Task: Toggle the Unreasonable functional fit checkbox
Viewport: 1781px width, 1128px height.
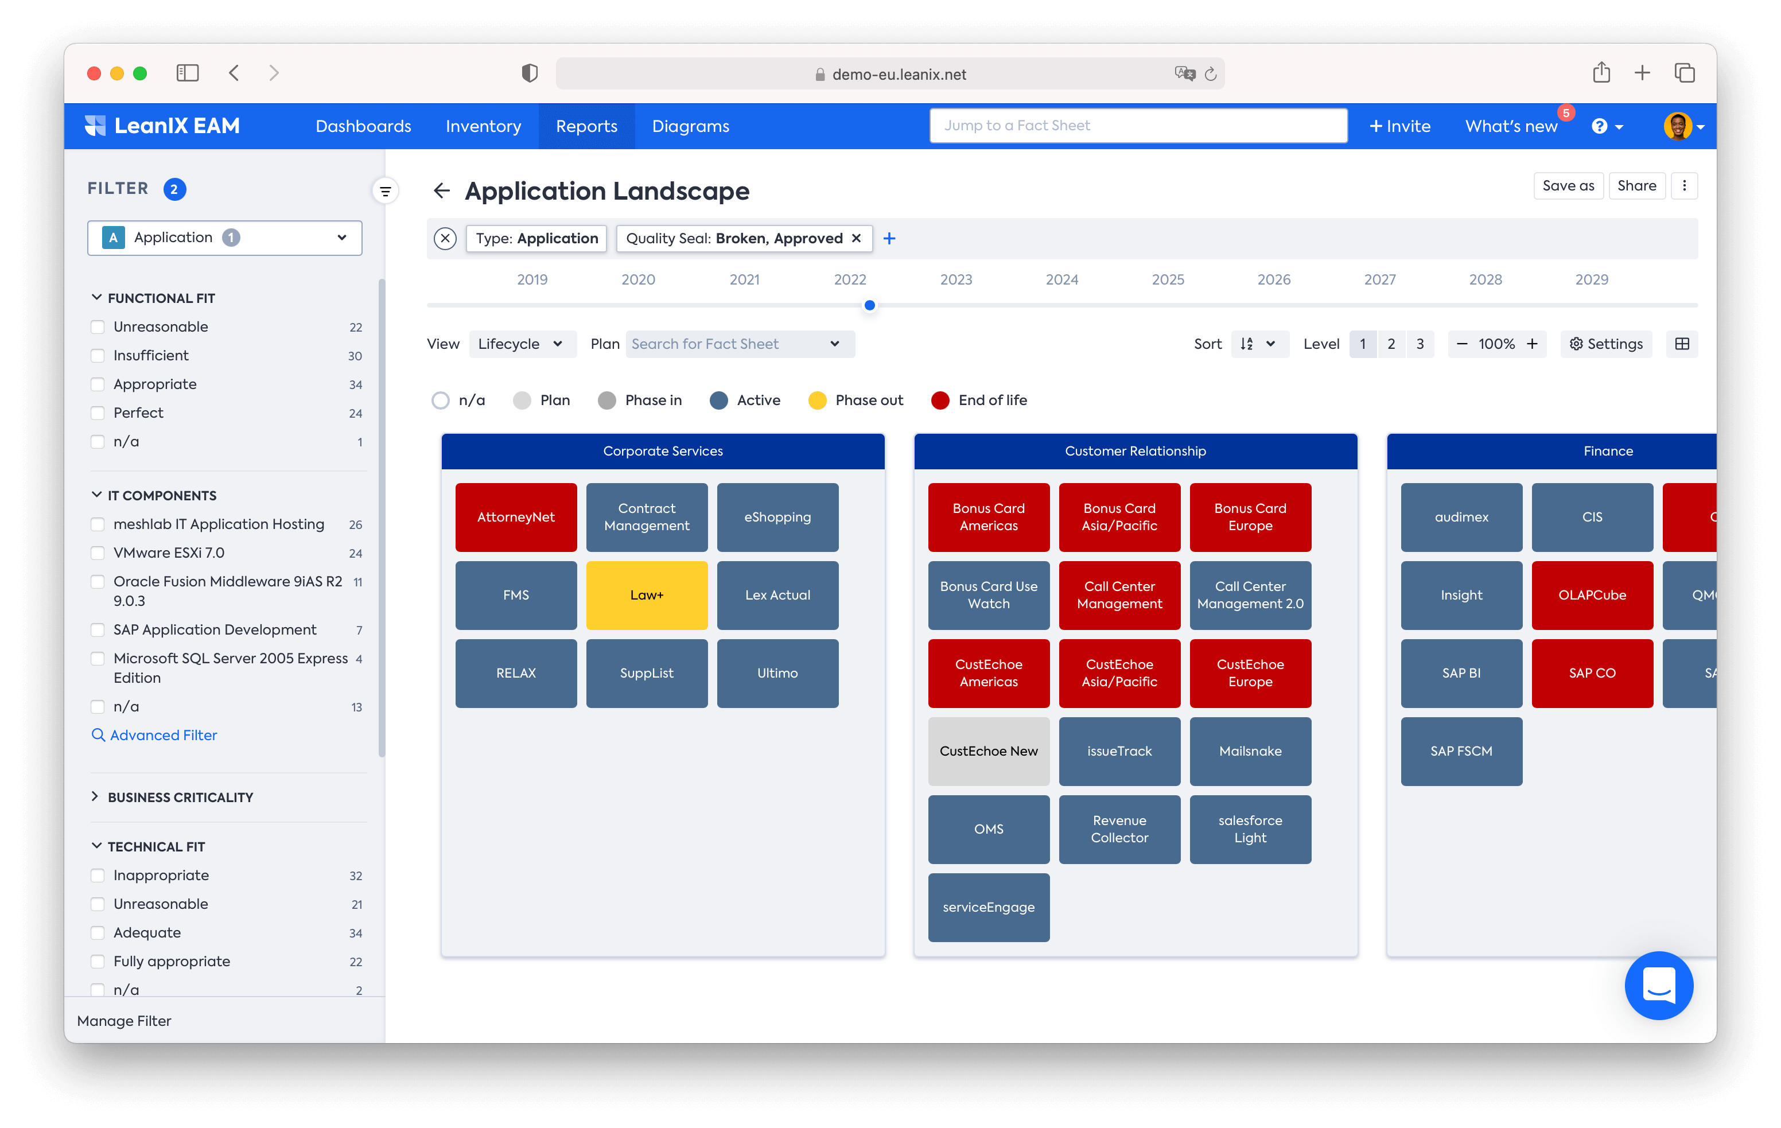Action: (x=98, y=326)
